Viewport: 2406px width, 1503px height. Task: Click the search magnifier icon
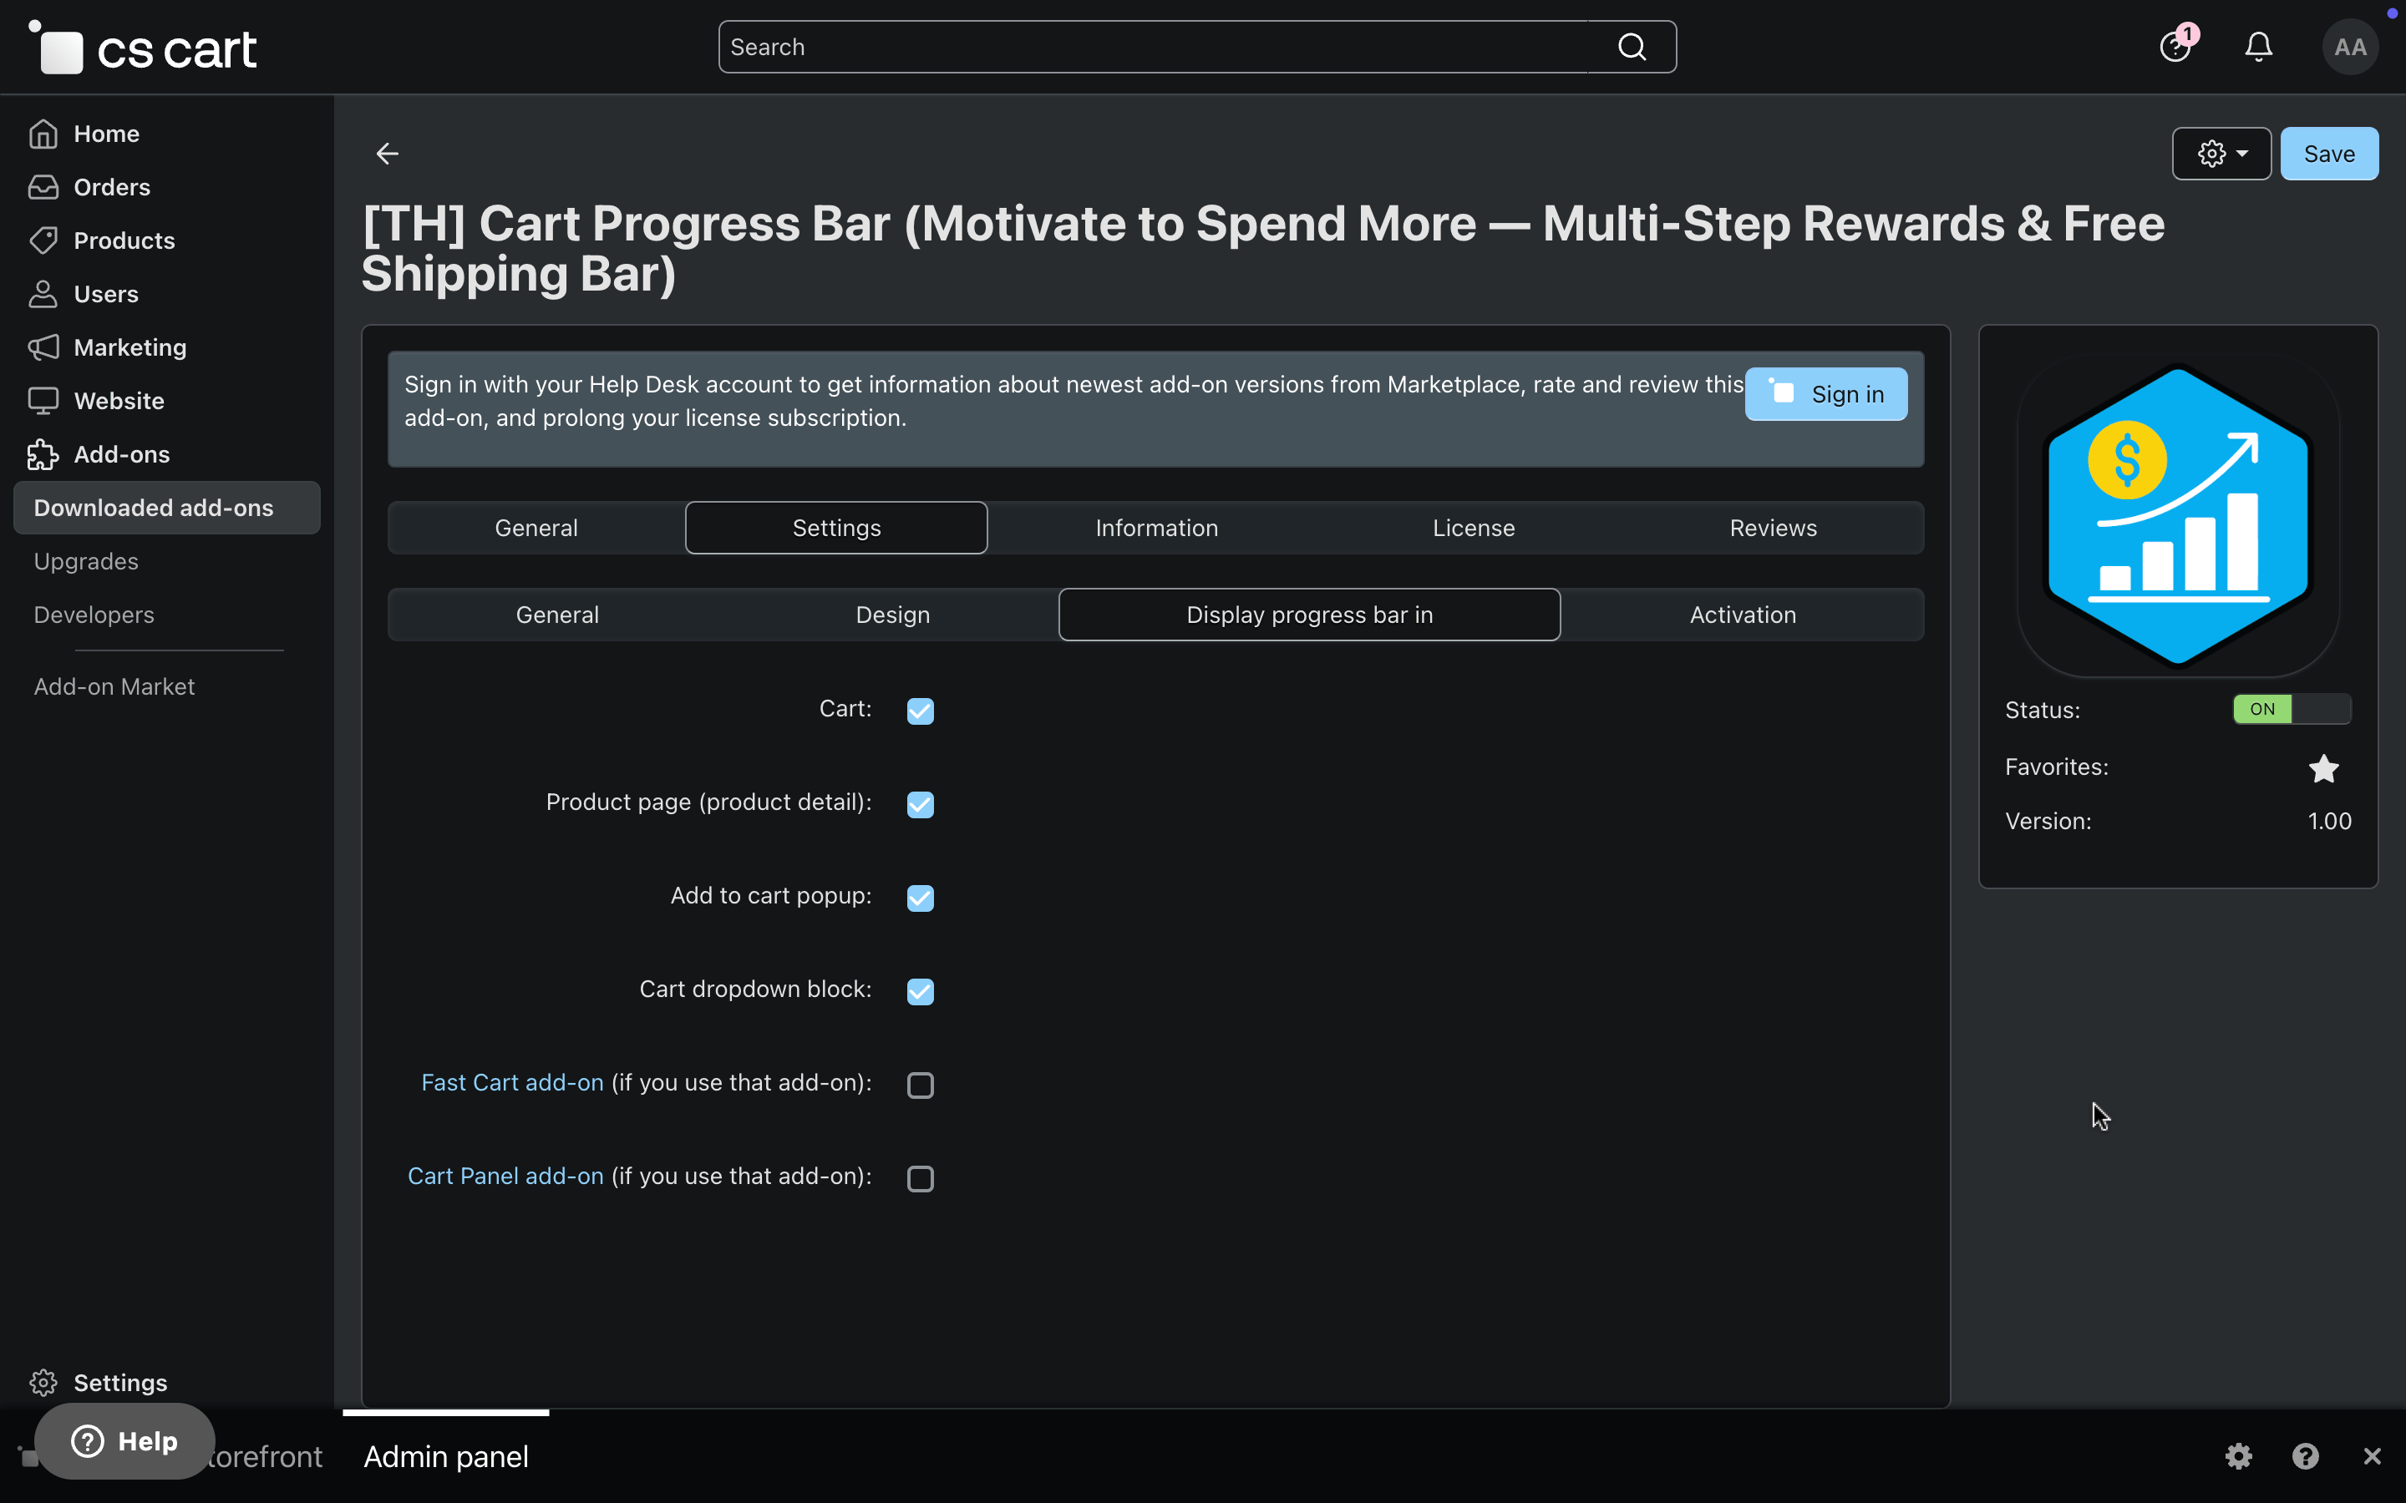[1632, 47]
